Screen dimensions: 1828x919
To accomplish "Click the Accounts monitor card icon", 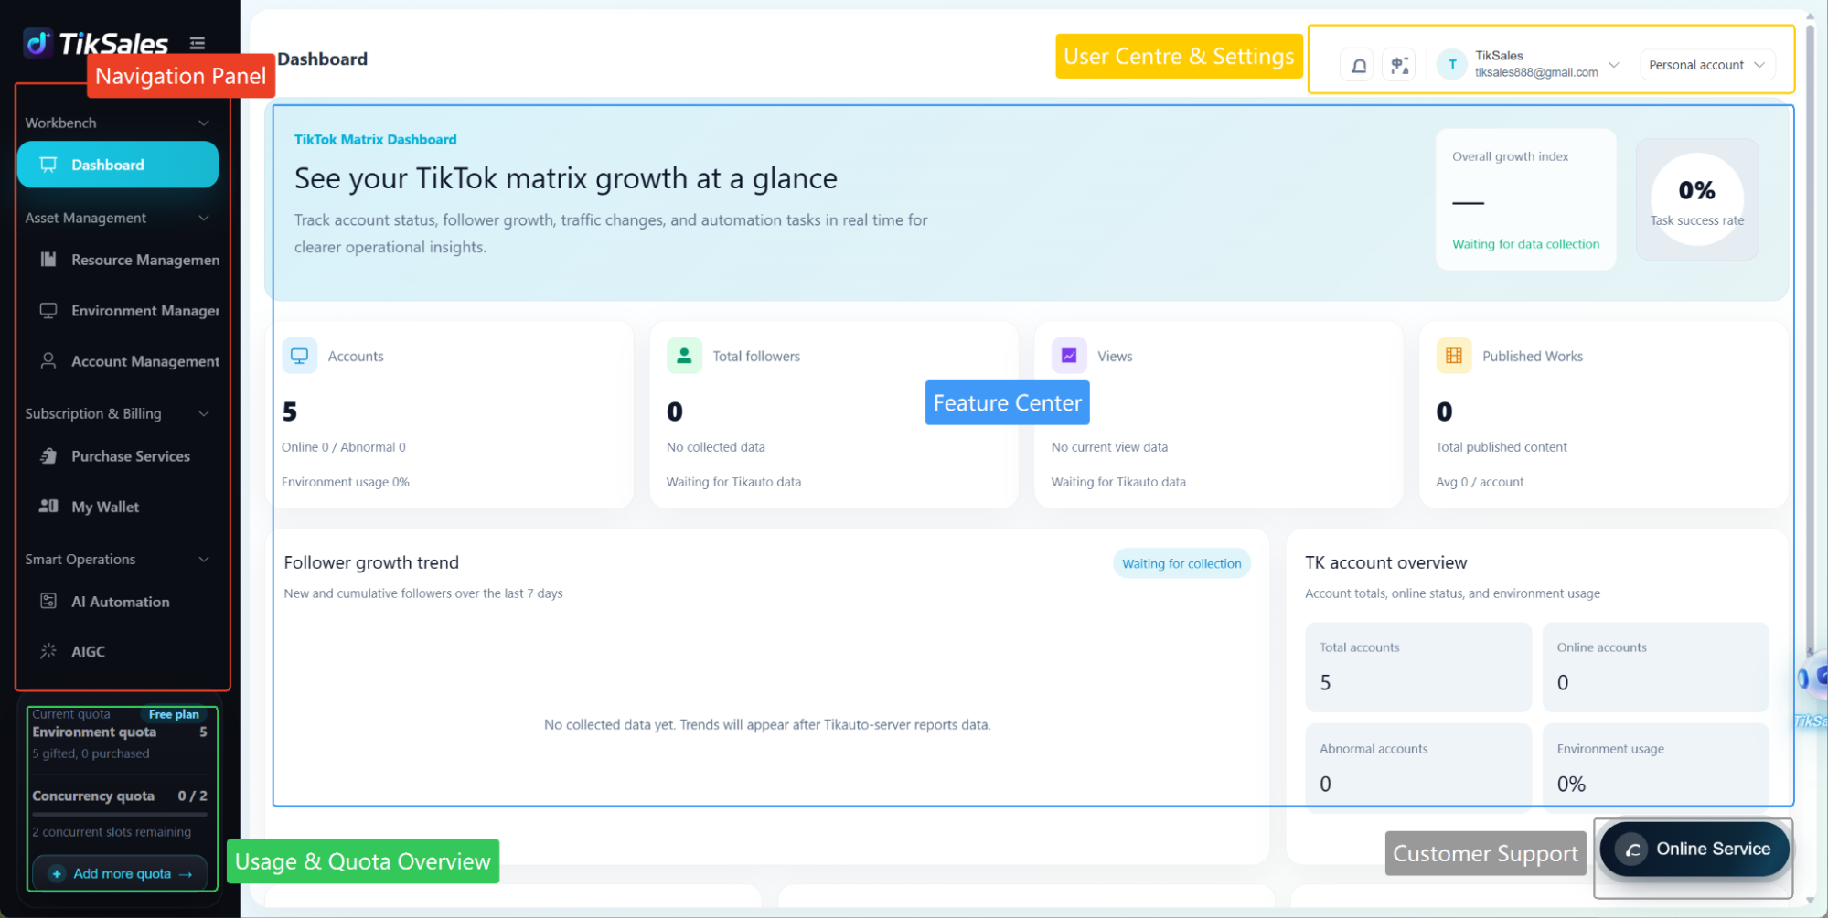I will click(x=300, y=356).
